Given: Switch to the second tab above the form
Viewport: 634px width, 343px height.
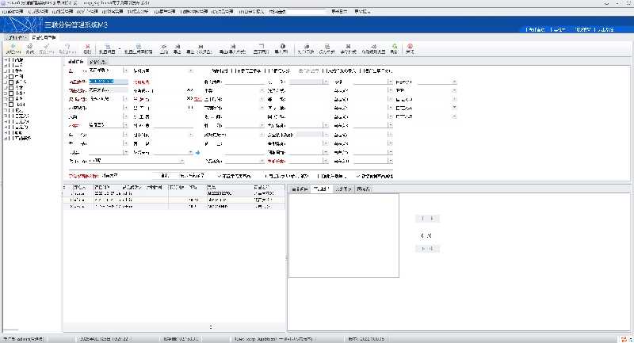Looking at the screenshot, I should tap(98, 61).
